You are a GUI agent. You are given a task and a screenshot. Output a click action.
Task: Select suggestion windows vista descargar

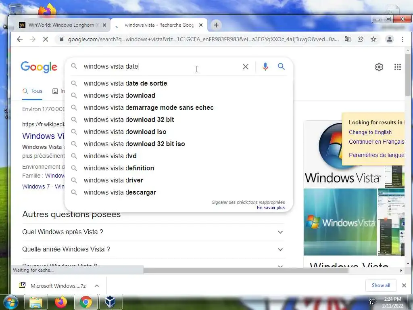tap(179, 193)
